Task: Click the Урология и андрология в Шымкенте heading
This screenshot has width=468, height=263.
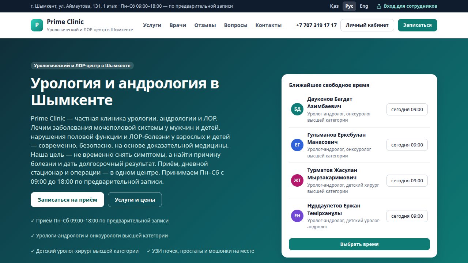Action: (125, 91)
